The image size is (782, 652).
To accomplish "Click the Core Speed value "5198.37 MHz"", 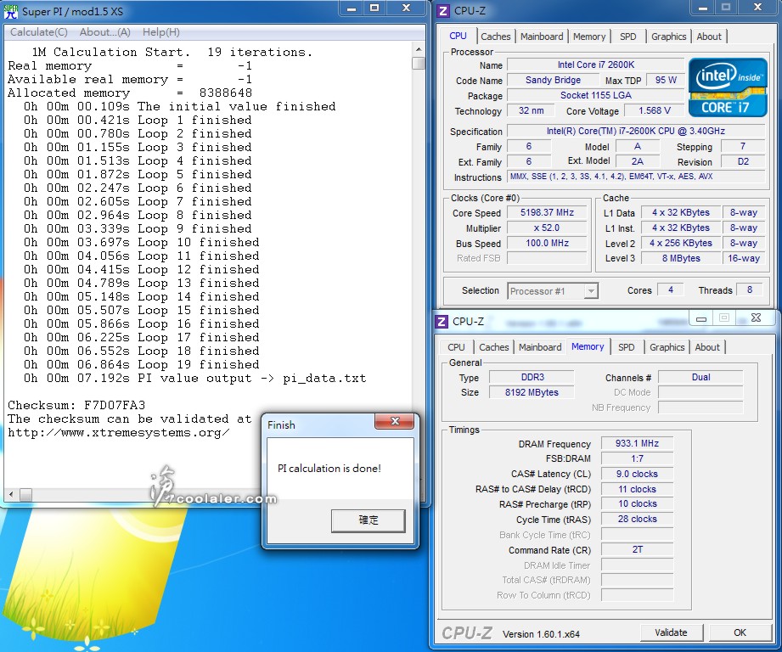I will tap(547, 213).
